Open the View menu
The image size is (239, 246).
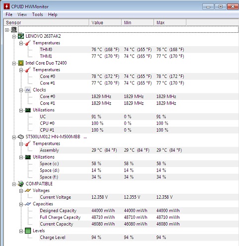22,14
